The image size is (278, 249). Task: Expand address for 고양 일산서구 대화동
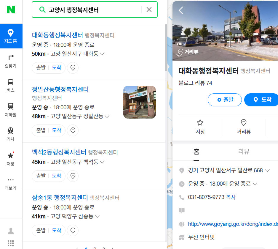(x=102, y=54)
